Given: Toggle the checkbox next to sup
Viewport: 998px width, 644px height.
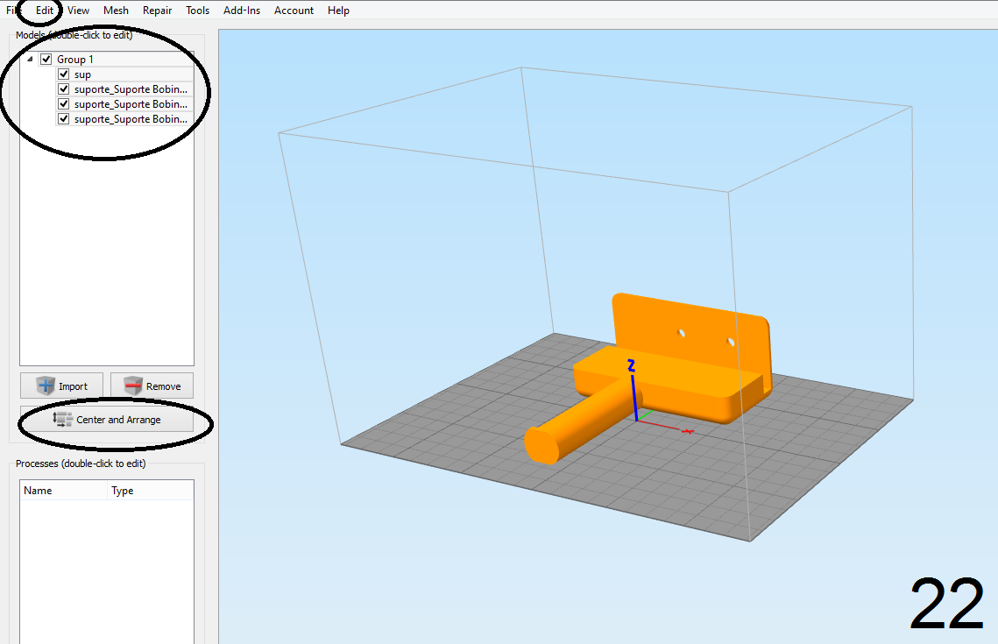Looking at the screenshot, I should (x=63, y=74).
